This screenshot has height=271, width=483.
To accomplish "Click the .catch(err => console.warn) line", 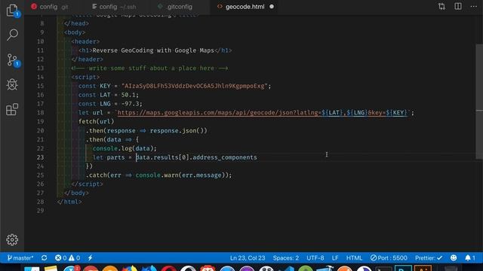I will (158, 175).
